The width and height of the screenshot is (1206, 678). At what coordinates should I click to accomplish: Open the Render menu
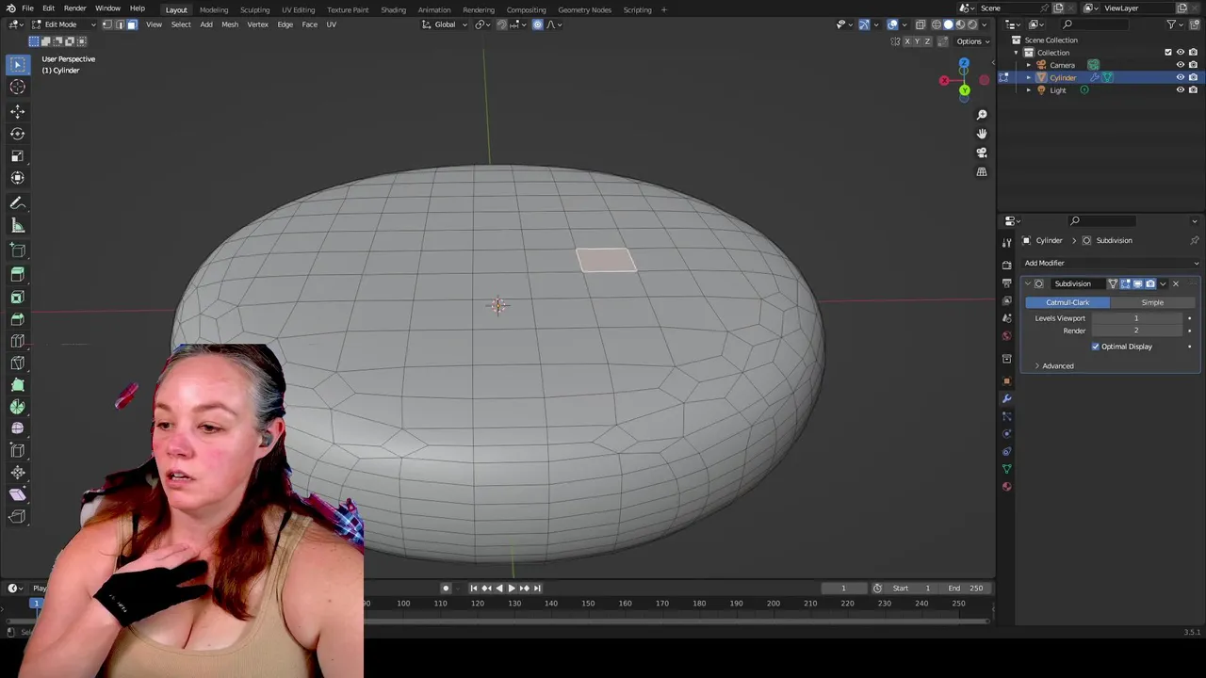pyautogui.click(x=74, y=8)
